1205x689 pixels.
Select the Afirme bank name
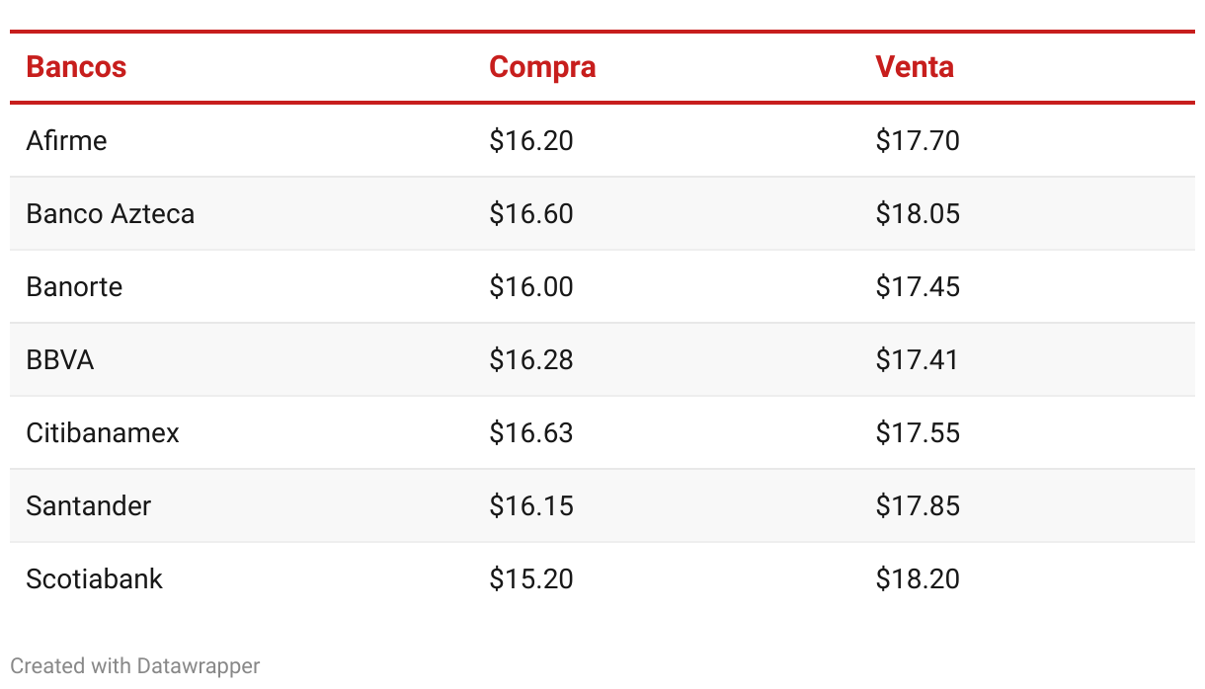pyautogui.click(x=66, y=140)
